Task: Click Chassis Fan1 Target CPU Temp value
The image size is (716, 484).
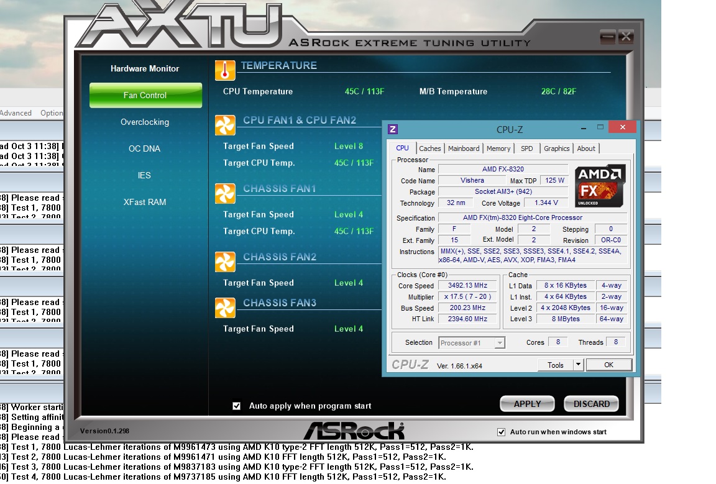Action: [354, 232]
